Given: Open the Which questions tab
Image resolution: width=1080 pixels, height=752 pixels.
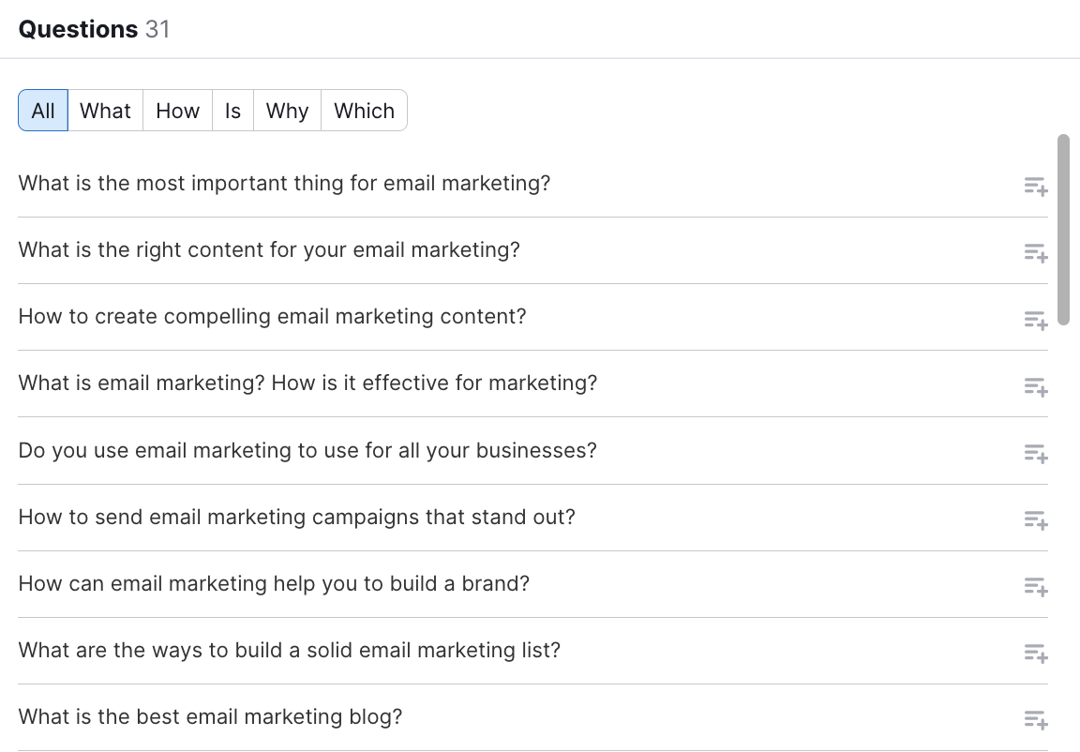Looking at the screenshot, I should pos(364,111).
